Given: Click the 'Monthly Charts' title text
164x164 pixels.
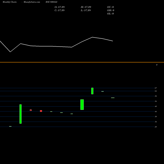Looking at the screenshot, I should pos(10,2).
